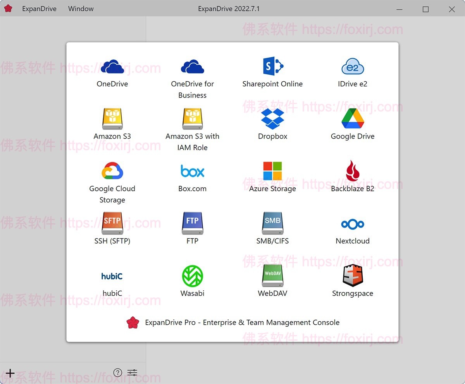
Task: Choose the SMB/CIFS drive icon
Action: coord(272,223)
